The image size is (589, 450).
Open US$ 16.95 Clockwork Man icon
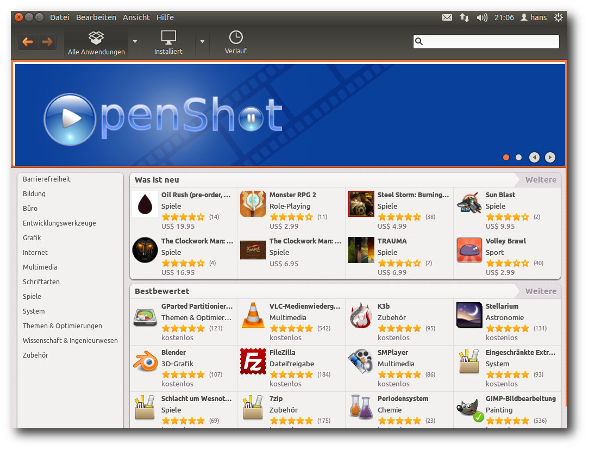pos(145,250)
